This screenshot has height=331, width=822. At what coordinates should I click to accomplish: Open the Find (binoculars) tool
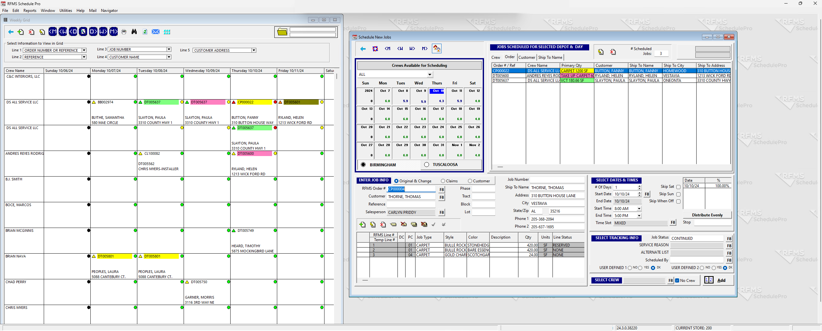pyautogui.click(x=134, y=32)
